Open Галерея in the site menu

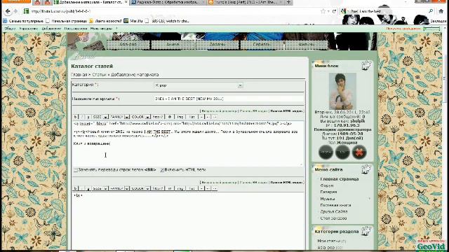point(328,192)
